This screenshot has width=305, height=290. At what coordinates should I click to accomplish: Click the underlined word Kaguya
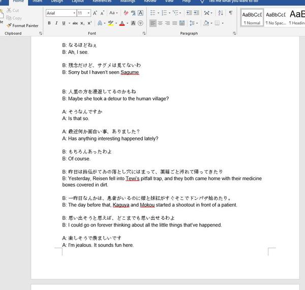point(121,205)
